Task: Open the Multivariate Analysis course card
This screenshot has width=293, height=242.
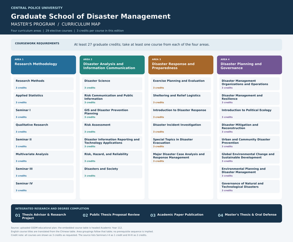Action: [x=44, y=157]
